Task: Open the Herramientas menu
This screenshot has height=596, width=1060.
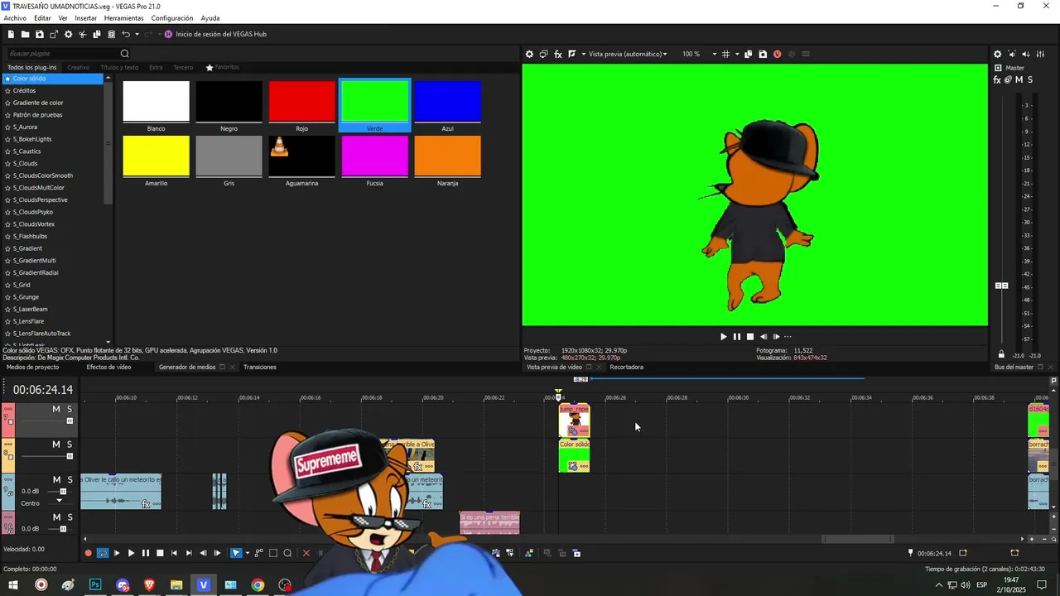Action: [x=123, y=18]
